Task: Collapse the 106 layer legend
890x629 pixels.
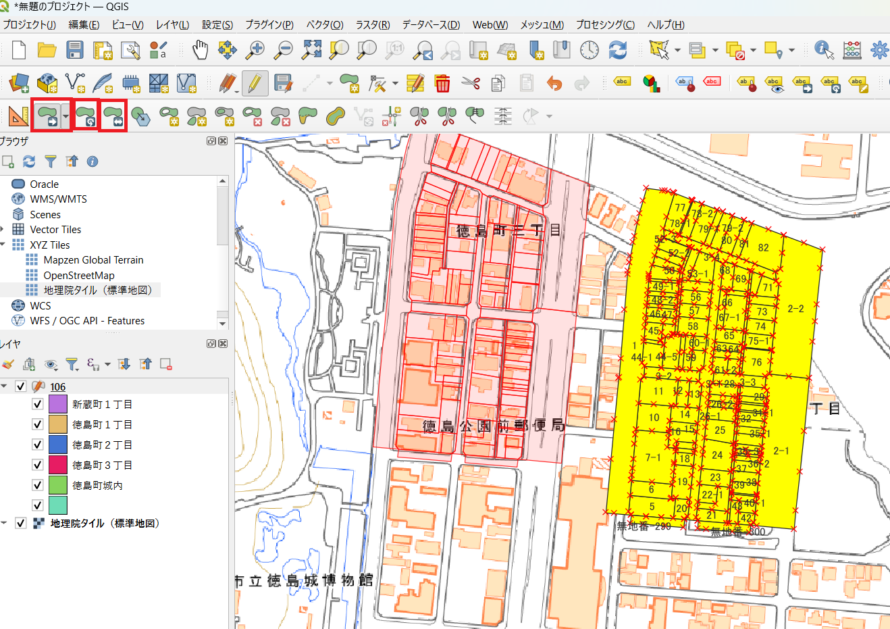Action: point(4,386)
